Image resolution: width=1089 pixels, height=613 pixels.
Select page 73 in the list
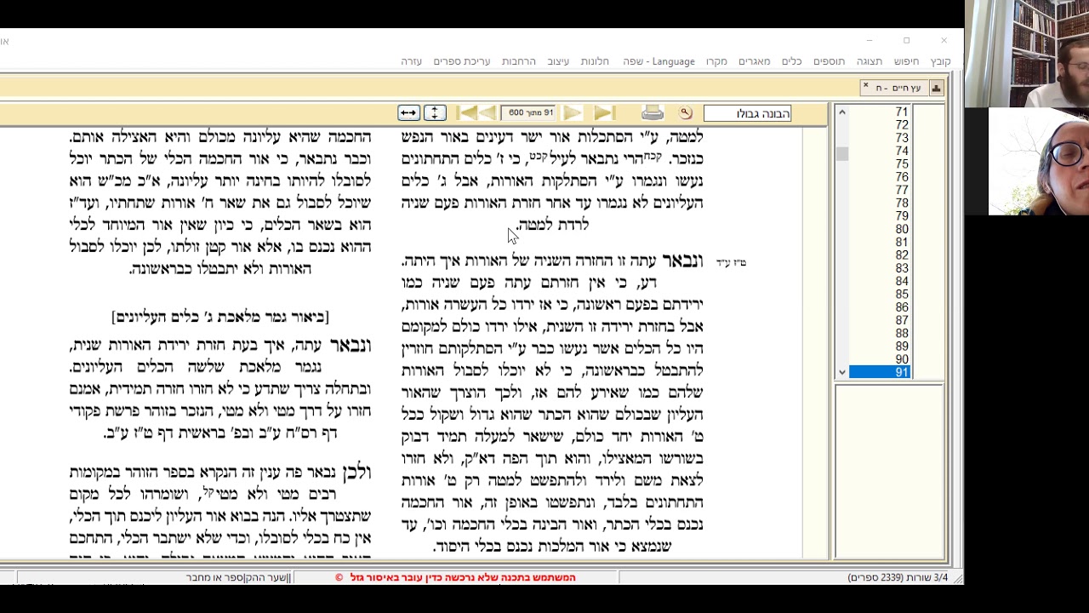pos(880,138)
